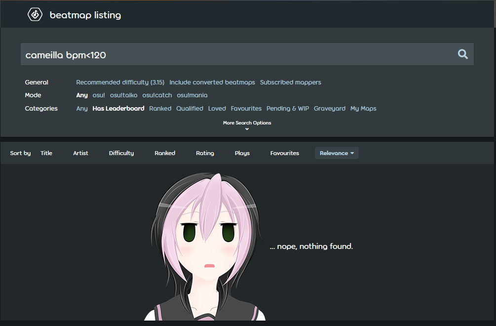Viewport: 496px width, 326px height.
Task: Select osu!catch mode filter
Action: pyautogui.click(x=157, y=95)
